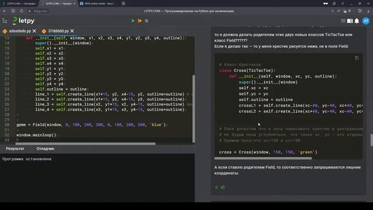Go back with the browser back arrow
Image resolution: width=373 pixels, height=210 pixels.
[x=5, y=11]
